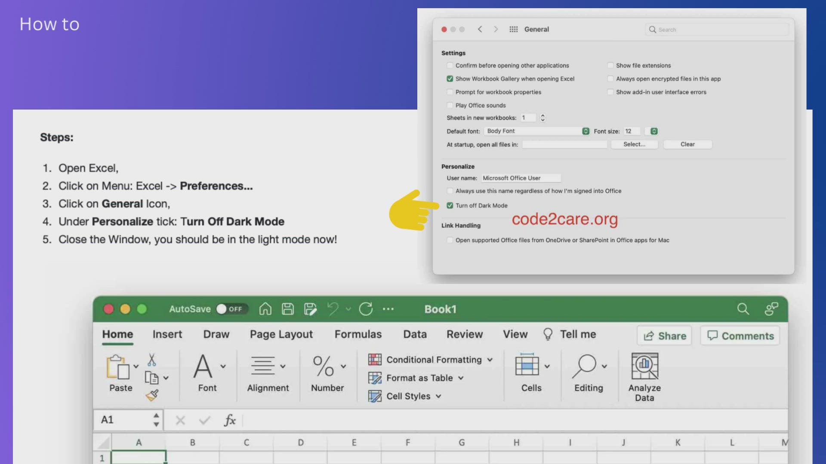Open the Default font Body Font dropdown
Image resolution: width=826 pixels, height=464 pixels.
pyautogui.click(x=537, y=131)
